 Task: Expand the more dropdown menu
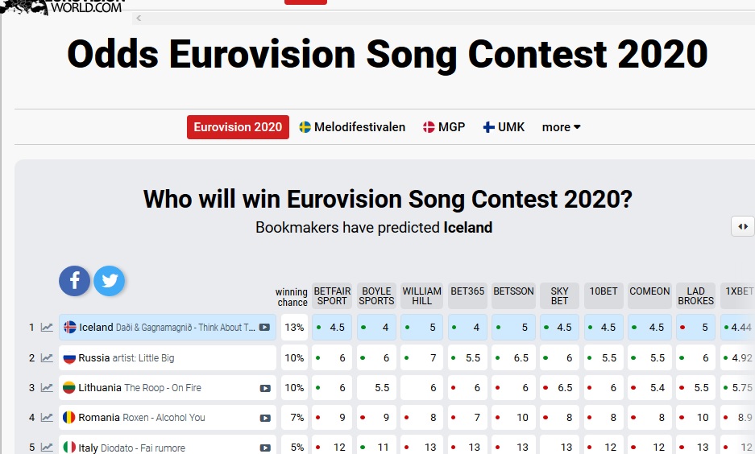[x=561, y=127]
